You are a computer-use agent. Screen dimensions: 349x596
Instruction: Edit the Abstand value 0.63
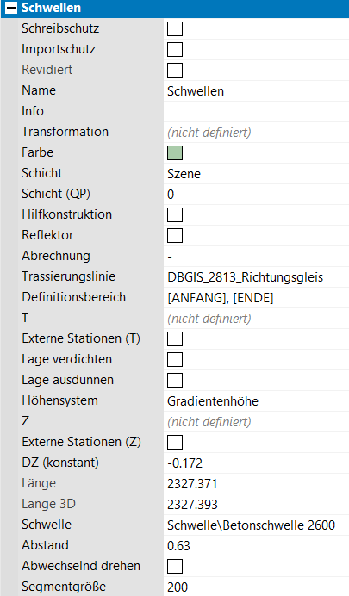(x=256, y=545)
